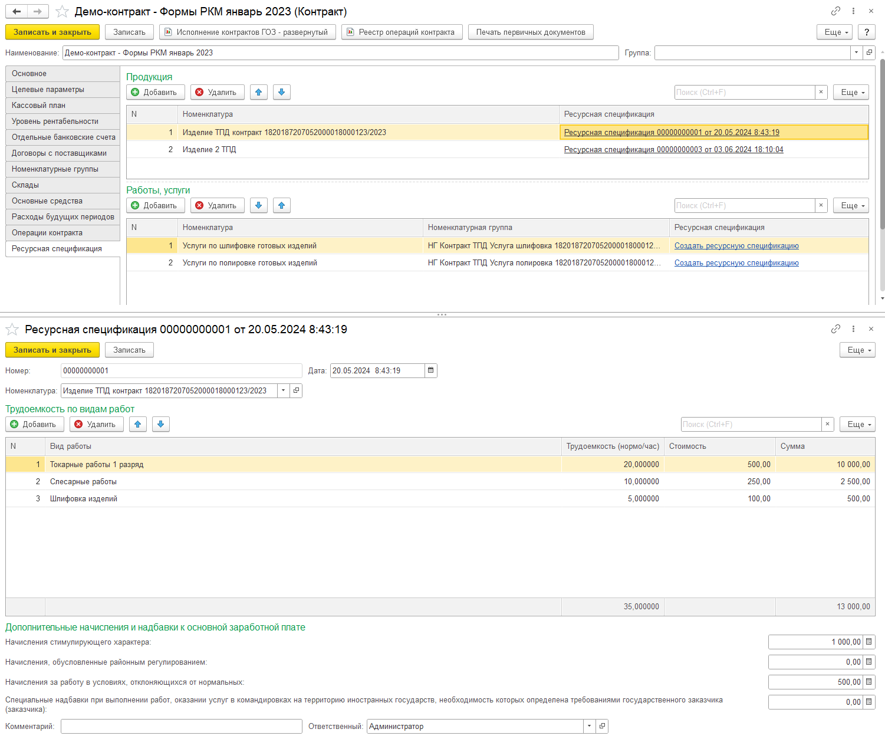Copy link to contract with chain icon

point(835,11)
